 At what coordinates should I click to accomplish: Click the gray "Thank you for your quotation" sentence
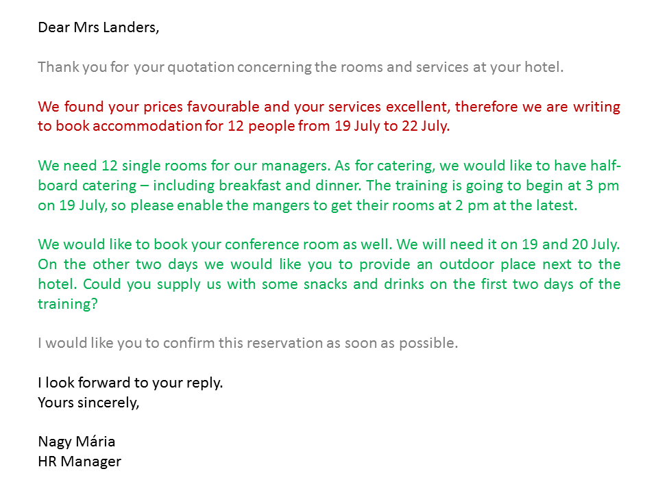(300, 67)
